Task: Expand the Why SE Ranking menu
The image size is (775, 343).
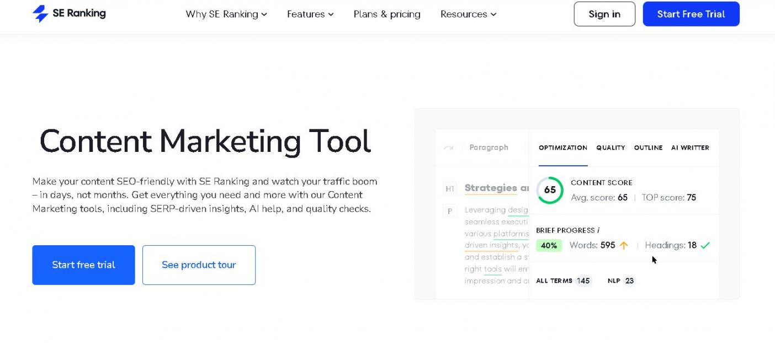Action: [226, 14]
